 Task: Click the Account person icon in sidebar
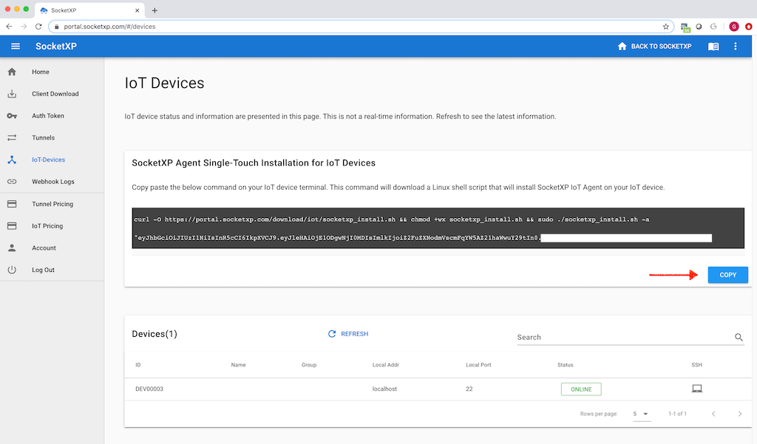13,247
